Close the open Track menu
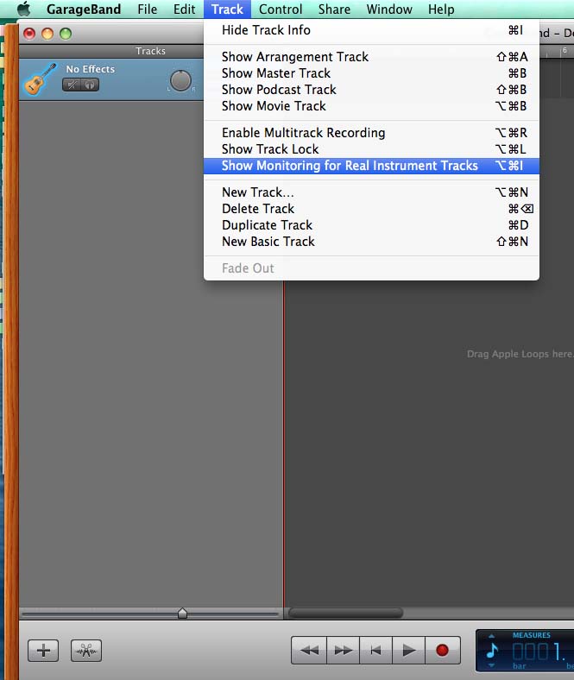 tap(227, 9)
